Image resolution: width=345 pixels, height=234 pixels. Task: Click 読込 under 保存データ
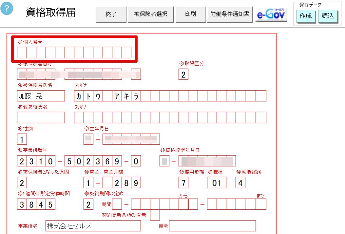click(328, 16)
